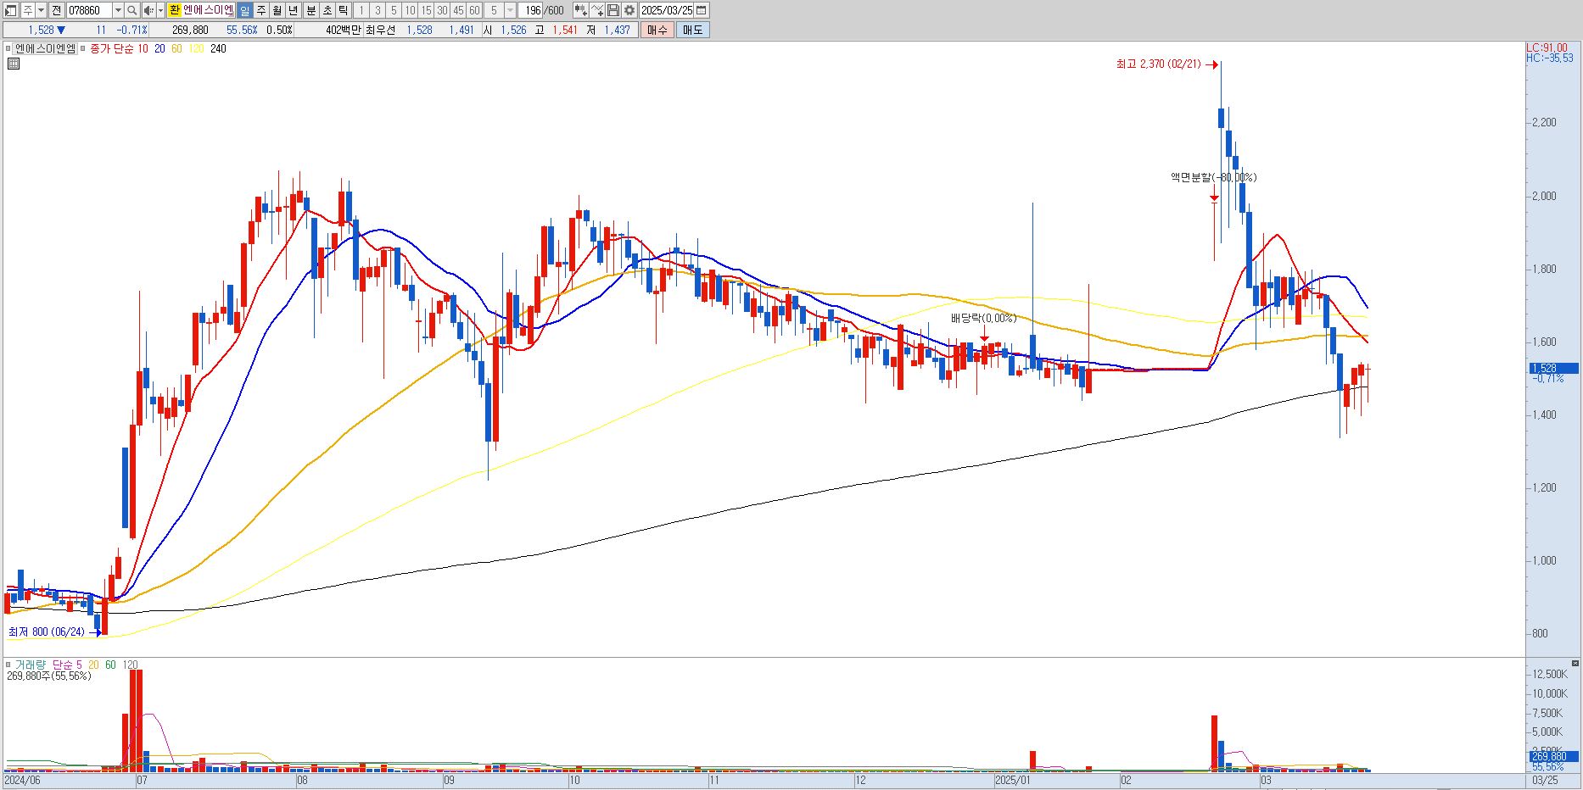Switch chart to monthly (월) period
This screenshot has width=1583, height=790.
coord(277,10)
